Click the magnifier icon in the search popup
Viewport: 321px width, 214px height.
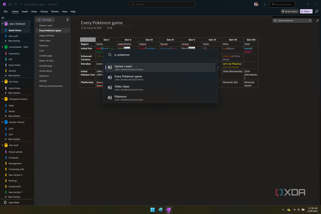(x=110, y=55)
